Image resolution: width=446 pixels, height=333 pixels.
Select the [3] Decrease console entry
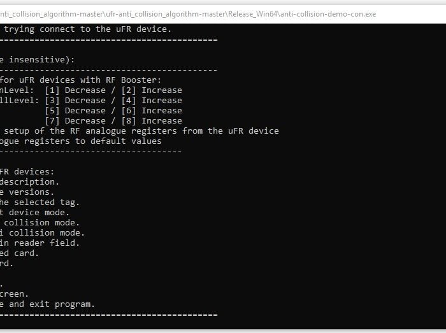coord(75,101)
